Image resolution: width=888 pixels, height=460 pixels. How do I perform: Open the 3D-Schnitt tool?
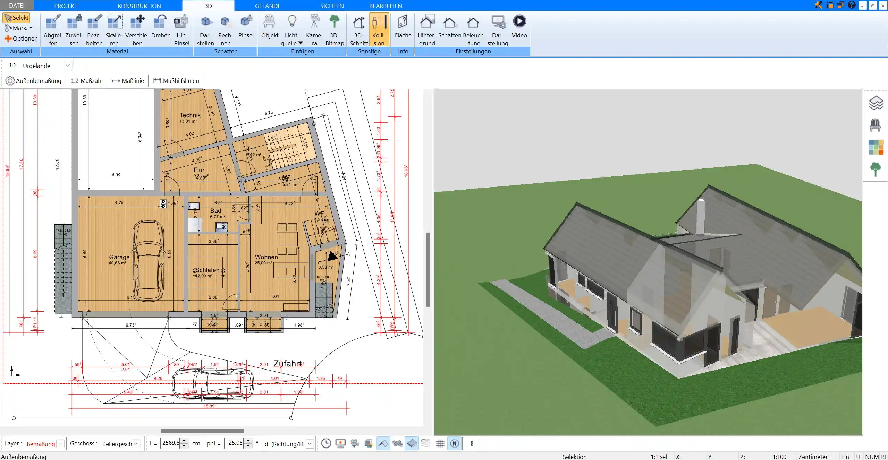tap(359, 30)
